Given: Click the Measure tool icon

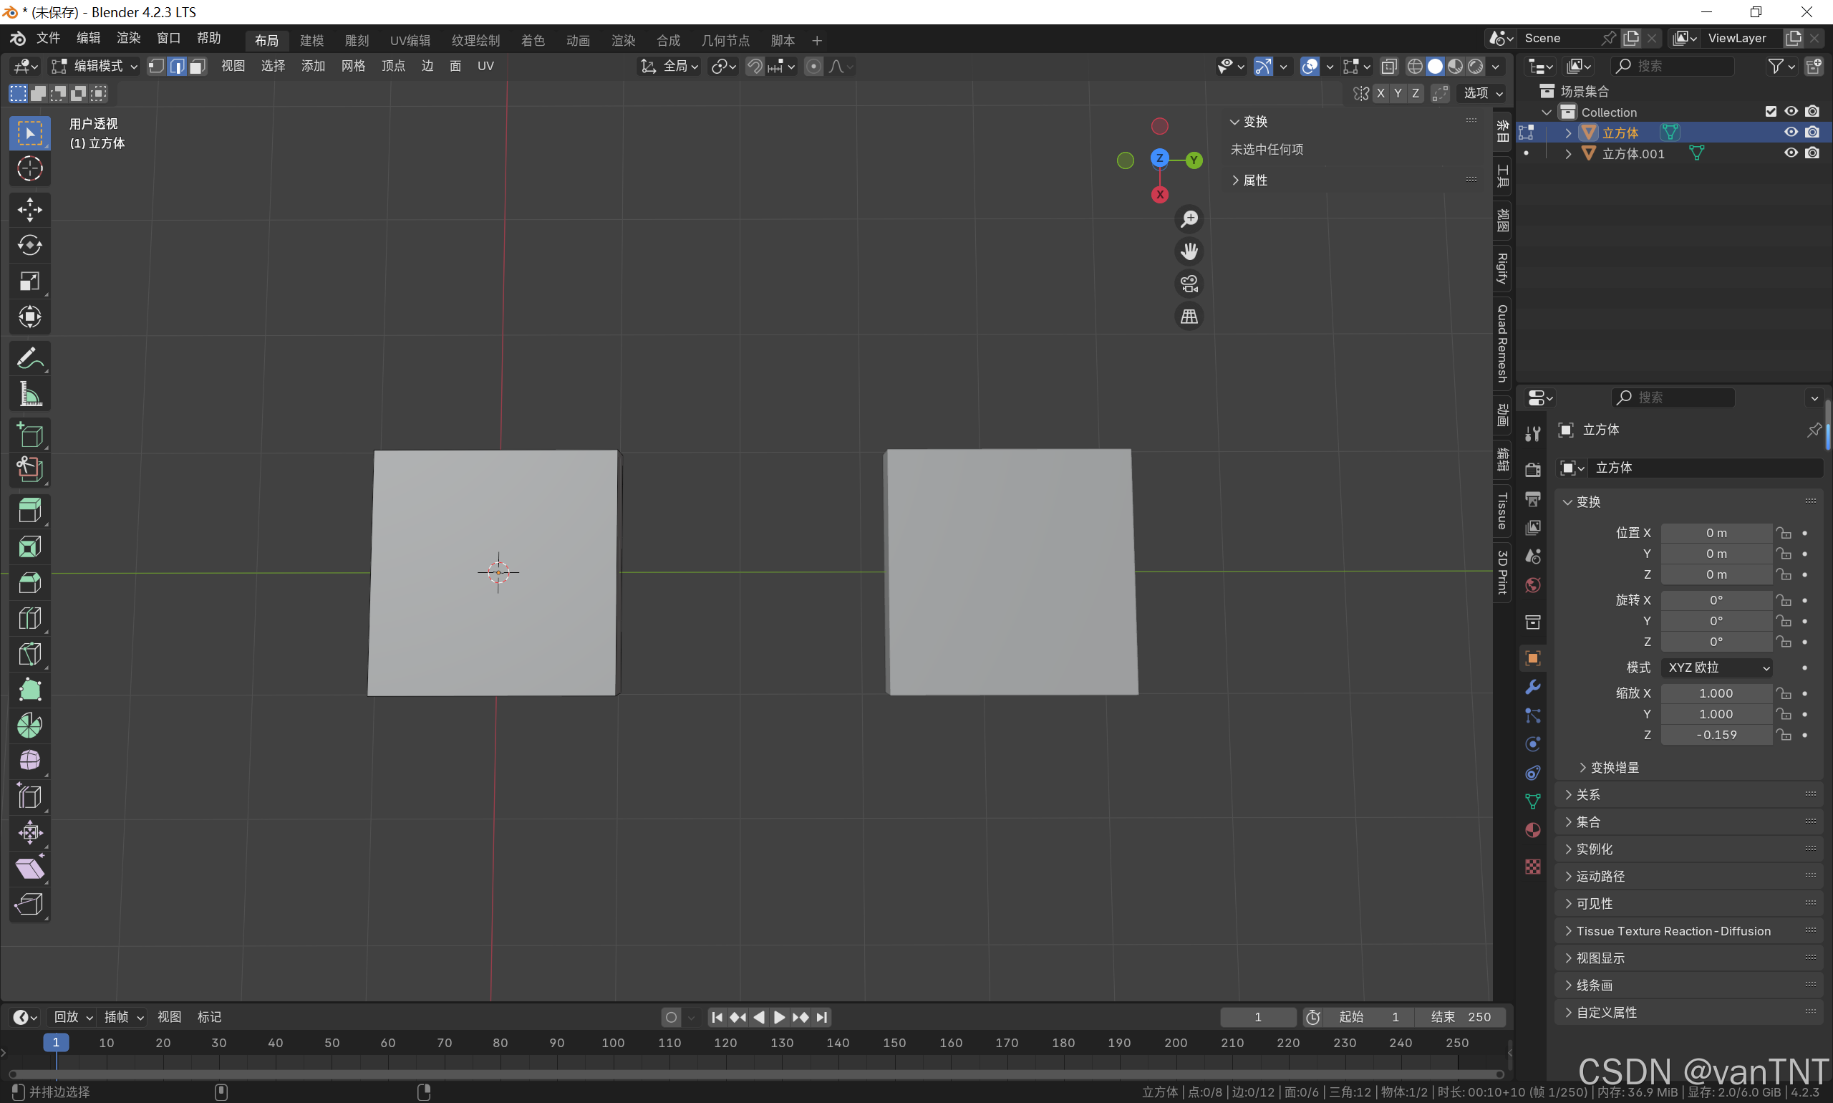Looking at the screenshot, I should click(x=30, y=395).
